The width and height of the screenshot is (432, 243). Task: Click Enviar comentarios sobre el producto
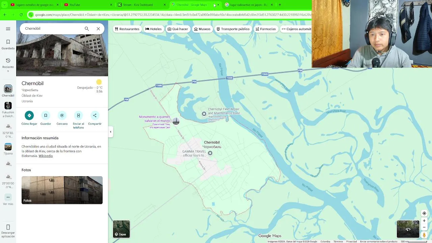[379, 241]
